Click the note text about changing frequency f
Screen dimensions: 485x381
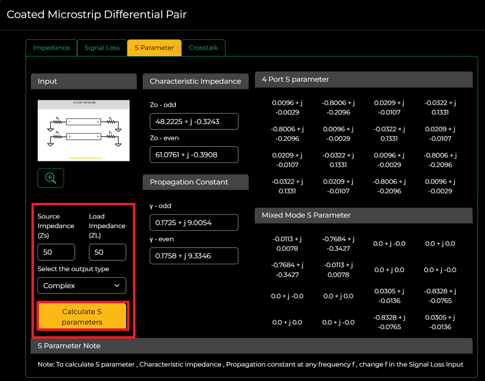[251, 365]
